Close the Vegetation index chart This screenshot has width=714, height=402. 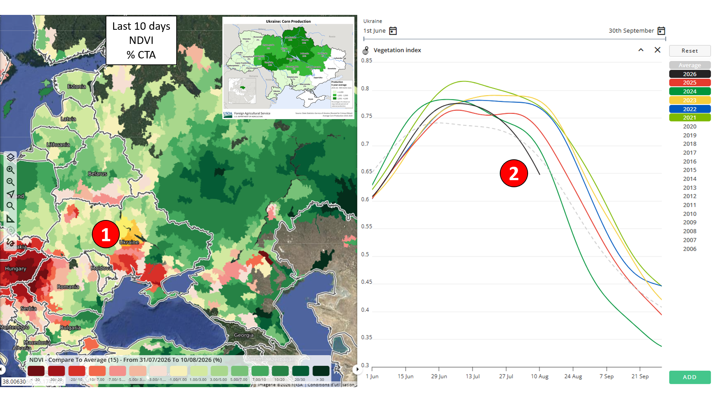click(657, 50)
